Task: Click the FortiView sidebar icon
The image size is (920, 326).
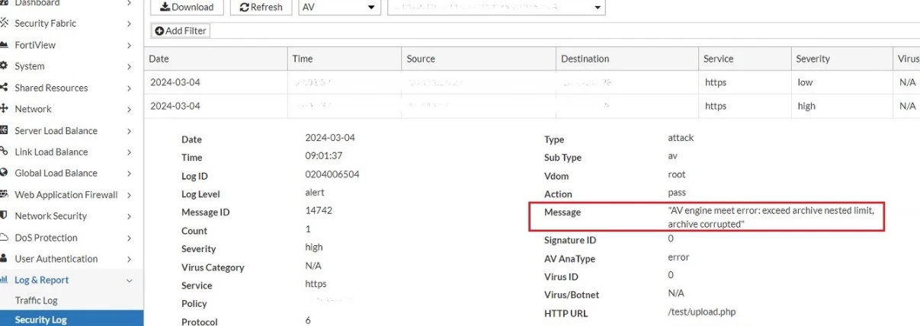Action: (x=5, y=45)
